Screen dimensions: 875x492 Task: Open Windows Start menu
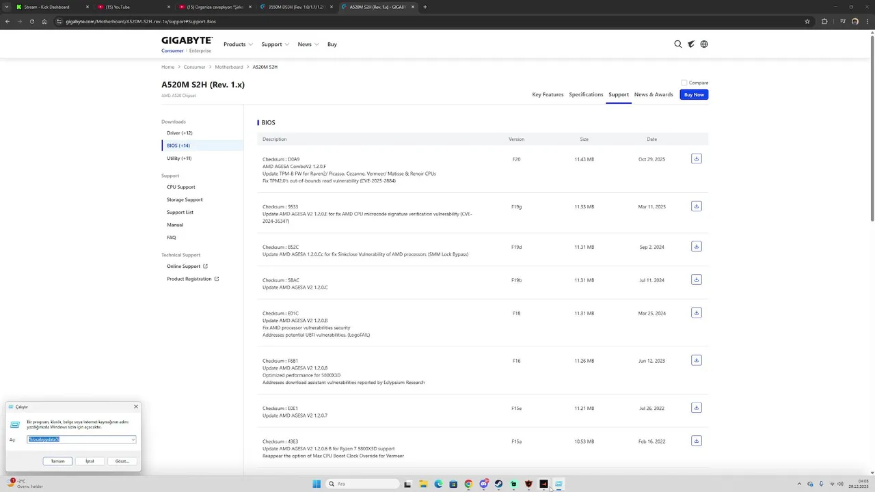(x=317, y=484)
